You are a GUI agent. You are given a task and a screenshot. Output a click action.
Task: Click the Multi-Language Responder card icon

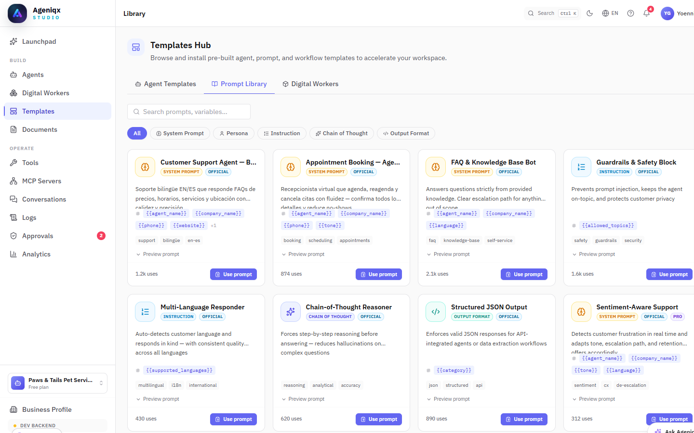(x=145, y=312)
